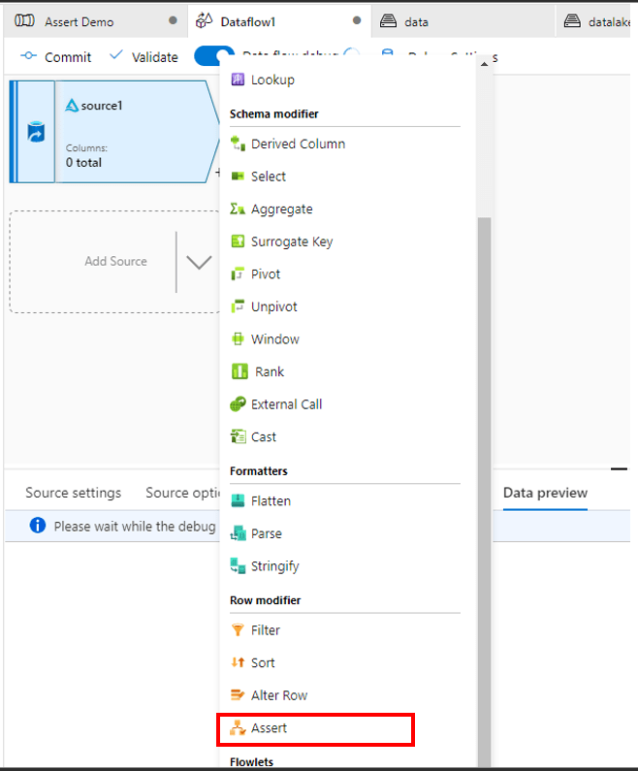Click the transformation menu vertical scrollbar
The image size is (638, 771).
(x=485, y=485)
